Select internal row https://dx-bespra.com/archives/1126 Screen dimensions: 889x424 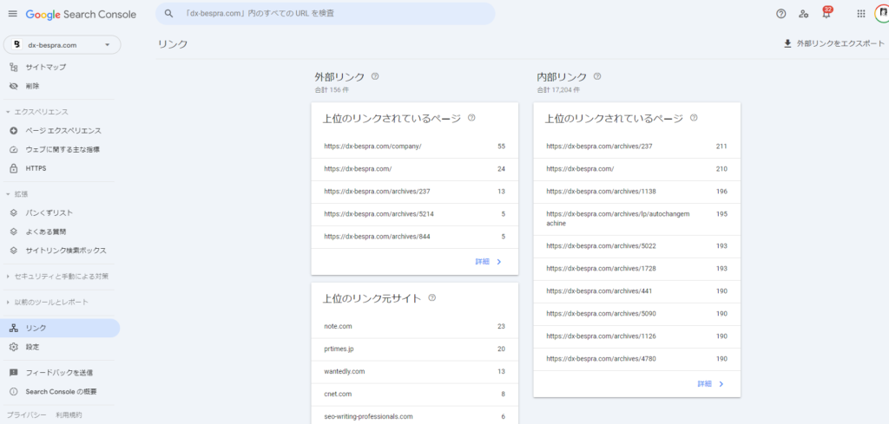[x=636, y=336]
